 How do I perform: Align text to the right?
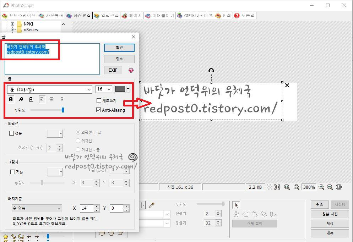(x=61, y=99)
